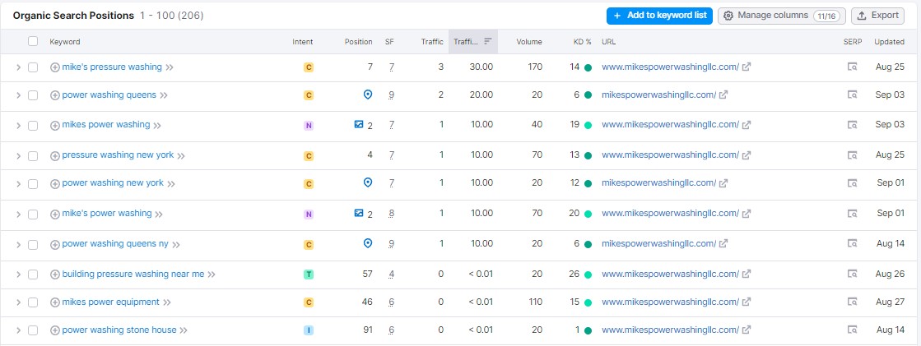
Task: Open SERP snapshot for pressure washing new york
Action: click(x=853, y=155)
